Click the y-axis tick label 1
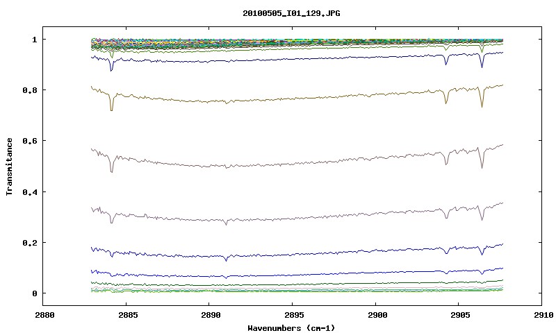The height and width of the screenshot is (333, 556). (34, 40)
